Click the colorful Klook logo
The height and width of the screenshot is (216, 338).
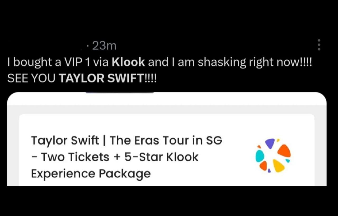tap(273, 155)
